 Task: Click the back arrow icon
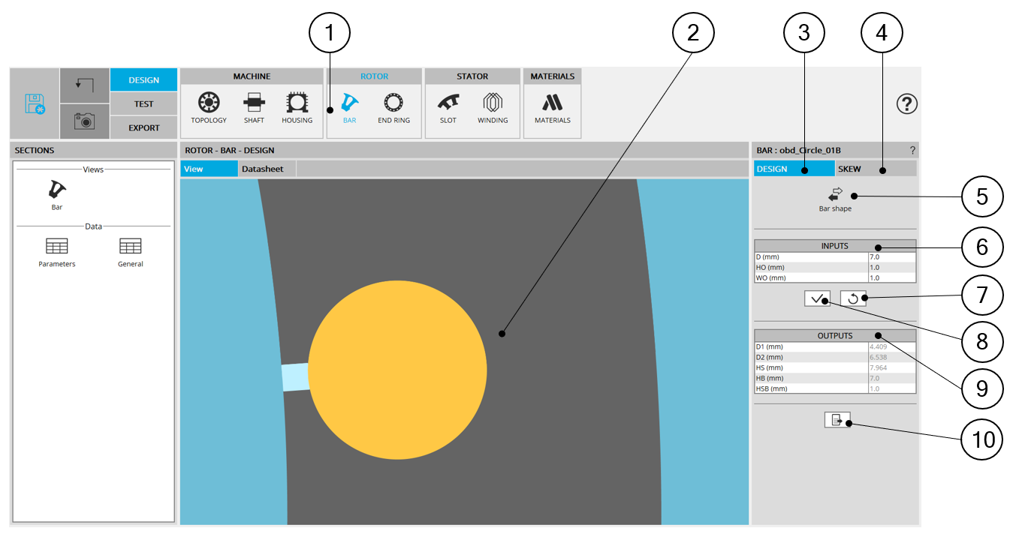coord(84,85)
